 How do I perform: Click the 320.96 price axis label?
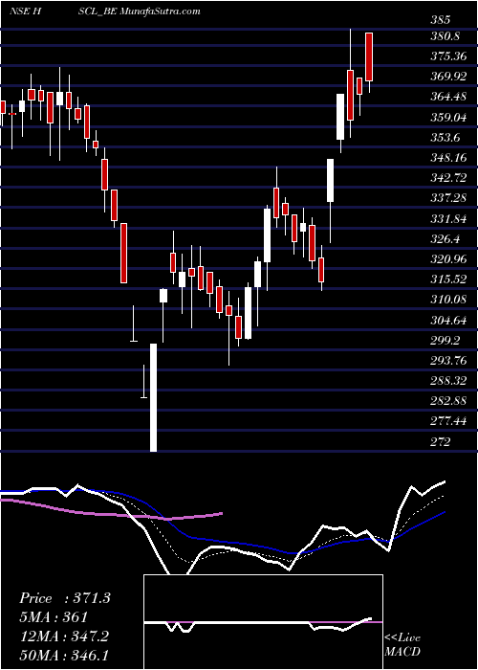448,259
